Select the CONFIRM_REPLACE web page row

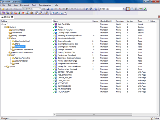[105, 72]
